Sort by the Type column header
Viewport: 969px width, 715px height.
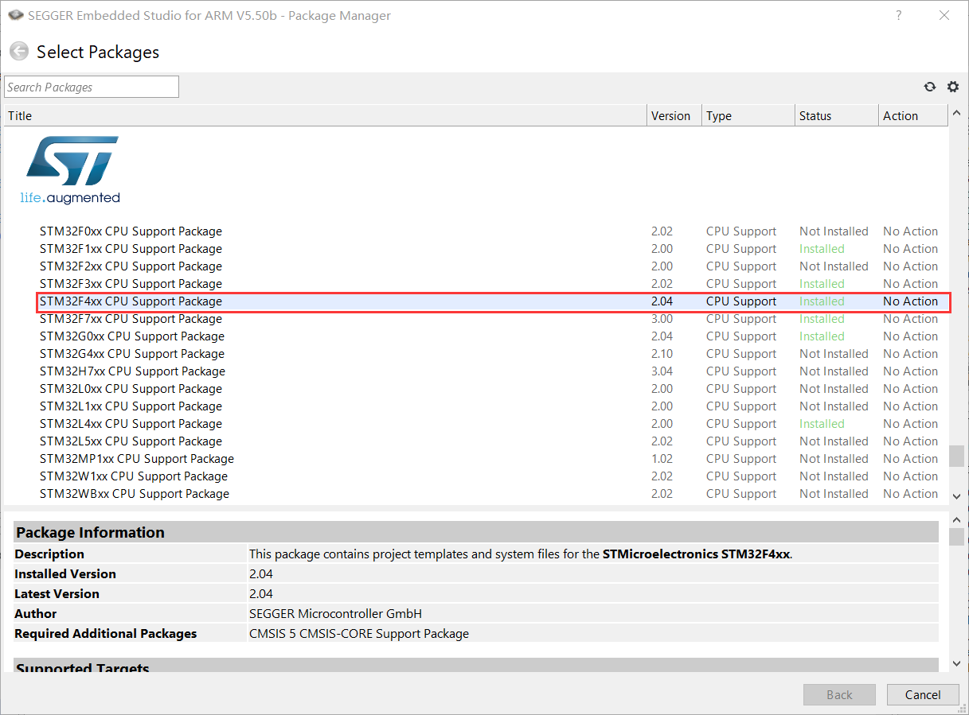748,116
